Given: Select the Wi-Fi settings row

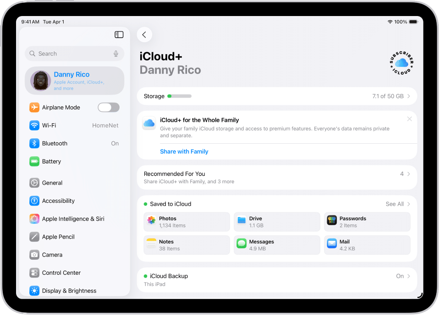Looking at the screenshot, I should pos(74,125).
